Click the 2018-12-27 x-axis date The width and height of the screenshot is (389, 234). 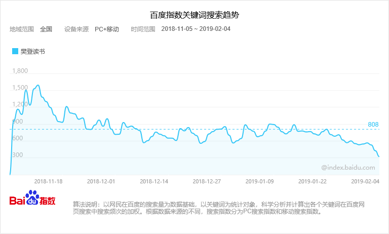pyautogui.click(x=207, y=181)
